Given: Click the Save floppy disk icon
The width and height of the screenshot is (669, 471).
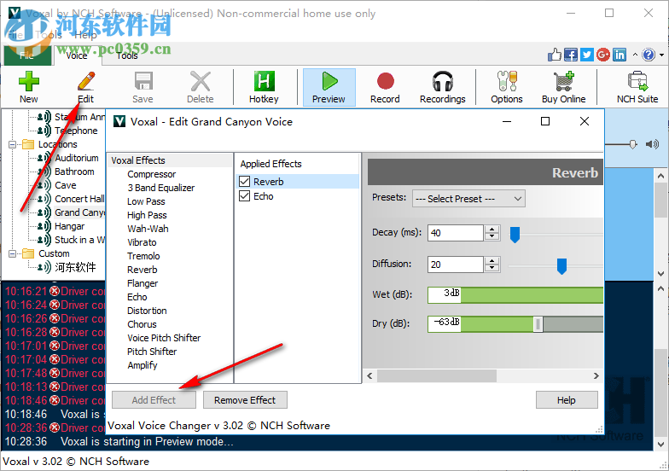Looking at the screenshot, I should 143,81.
